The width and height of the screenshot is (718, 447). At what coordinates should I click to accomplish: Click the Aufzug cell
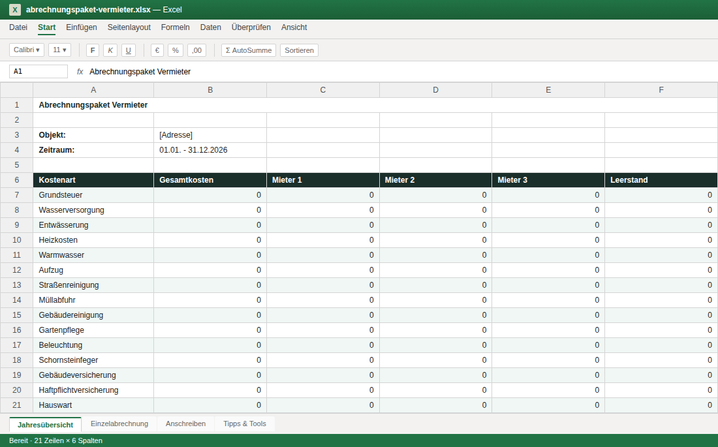93,270
